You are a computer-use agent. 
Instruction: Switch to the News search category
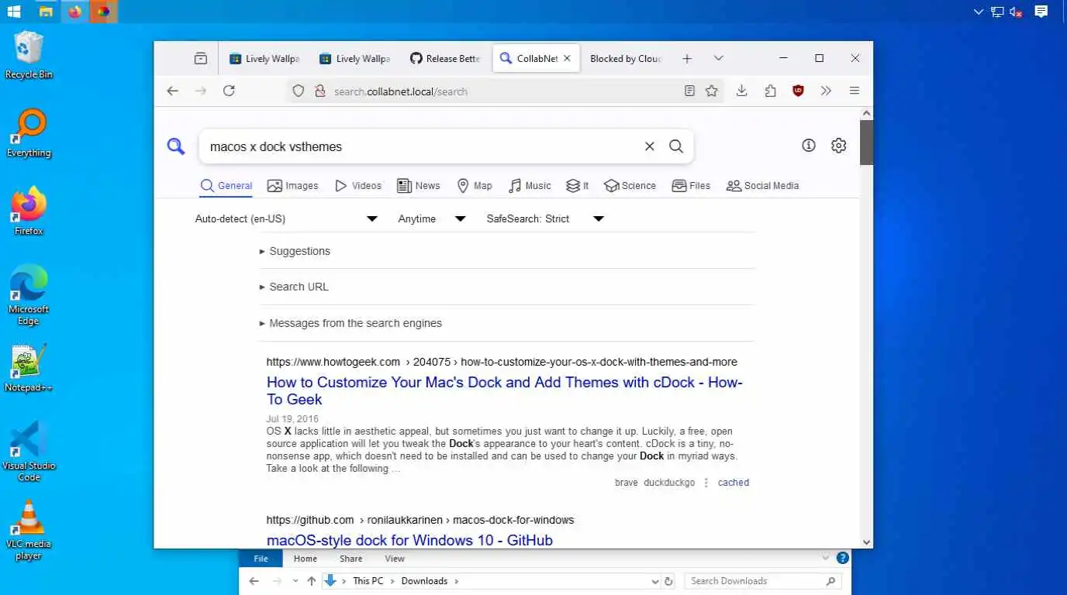coord(418,186)
